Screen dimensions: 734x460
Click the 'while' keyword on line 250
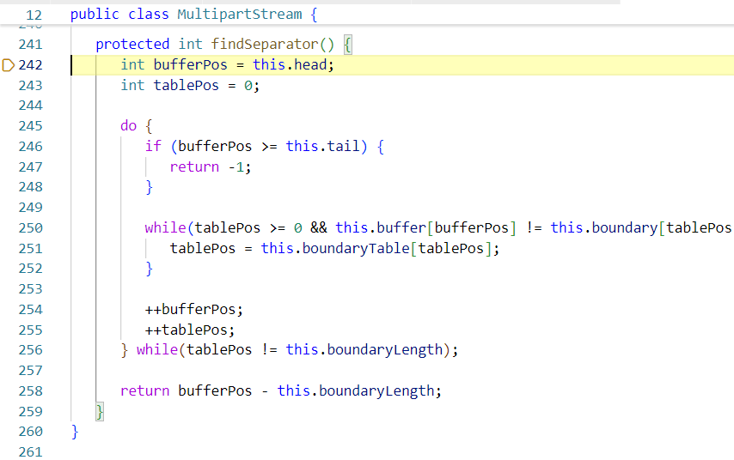(165, 228)
